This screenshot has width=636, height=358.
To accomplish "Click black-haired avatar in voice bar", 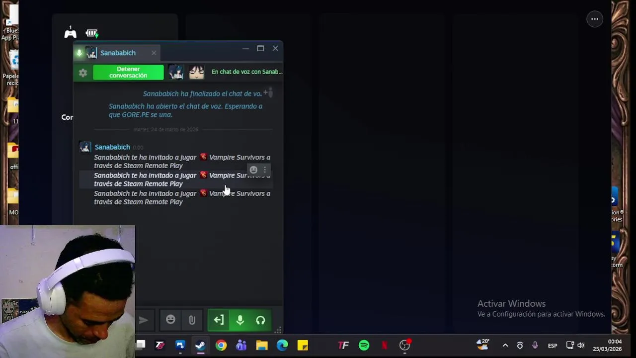I will [x=196, y=72].
